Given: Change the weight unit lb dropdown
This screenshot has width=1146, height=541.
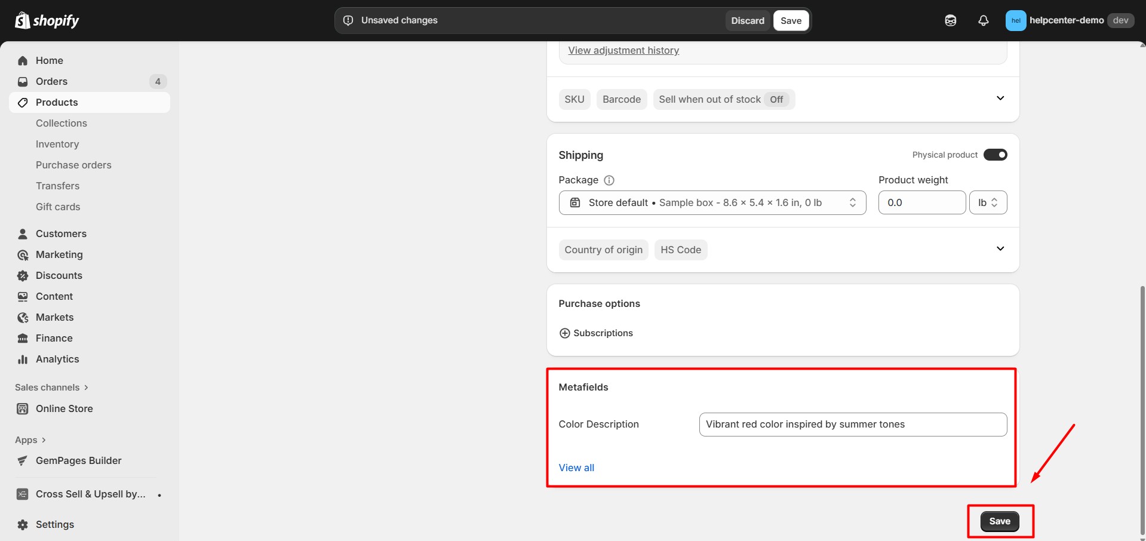Looking at the screenshot, I should 987,202.
